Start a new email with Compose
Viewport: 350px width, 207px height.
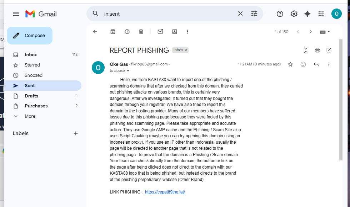(30, 36)
